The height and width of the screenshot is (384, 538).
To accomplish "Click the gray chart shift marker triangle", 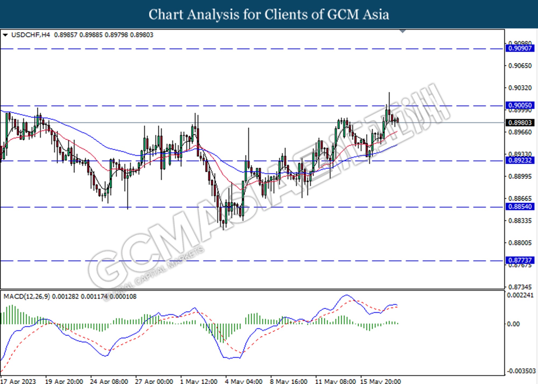I will pyautogui.click(x=403, y=31).
